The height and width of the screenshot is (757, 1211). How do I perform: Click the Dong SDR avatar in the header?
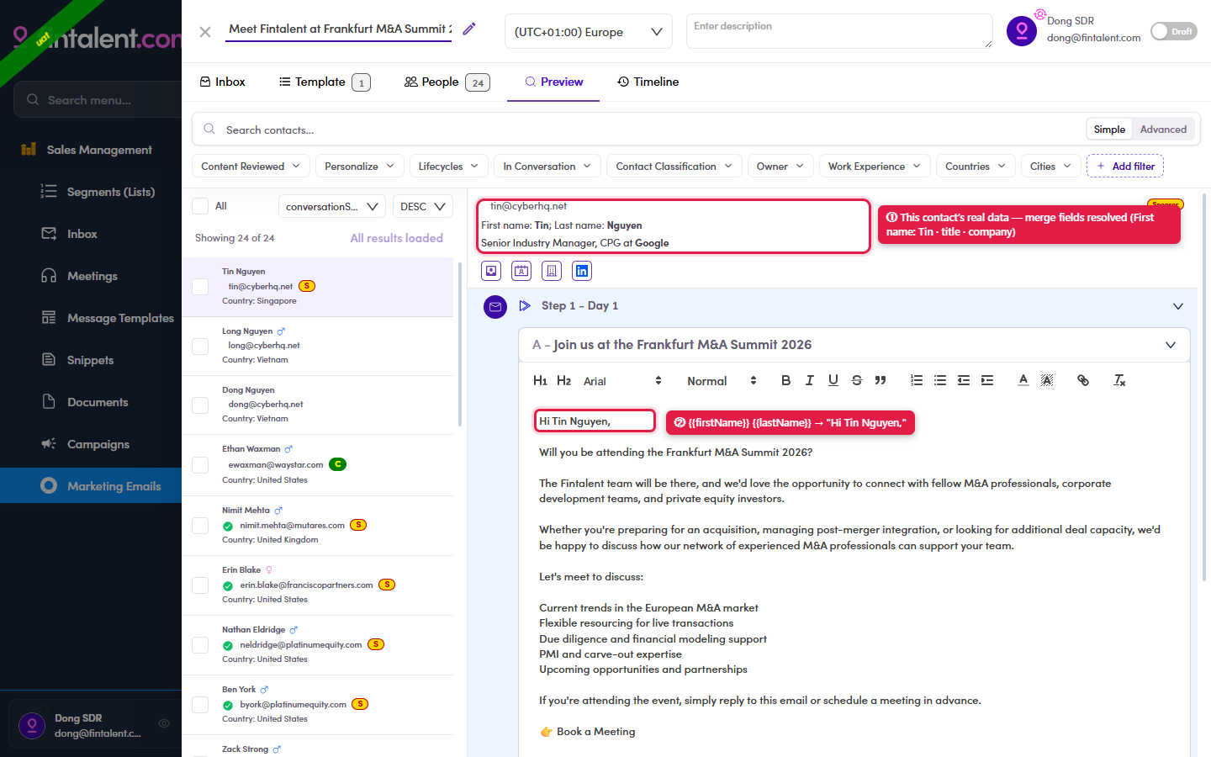click(1022, 31)
